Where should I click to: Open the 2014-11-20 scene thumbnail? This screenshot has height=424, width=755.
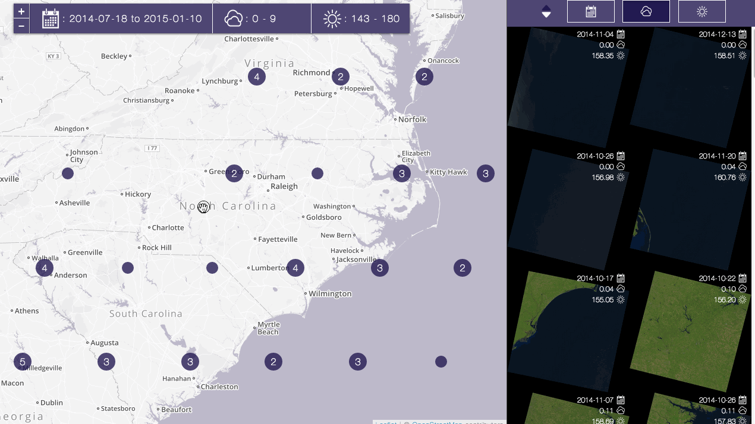pos(690,209)
